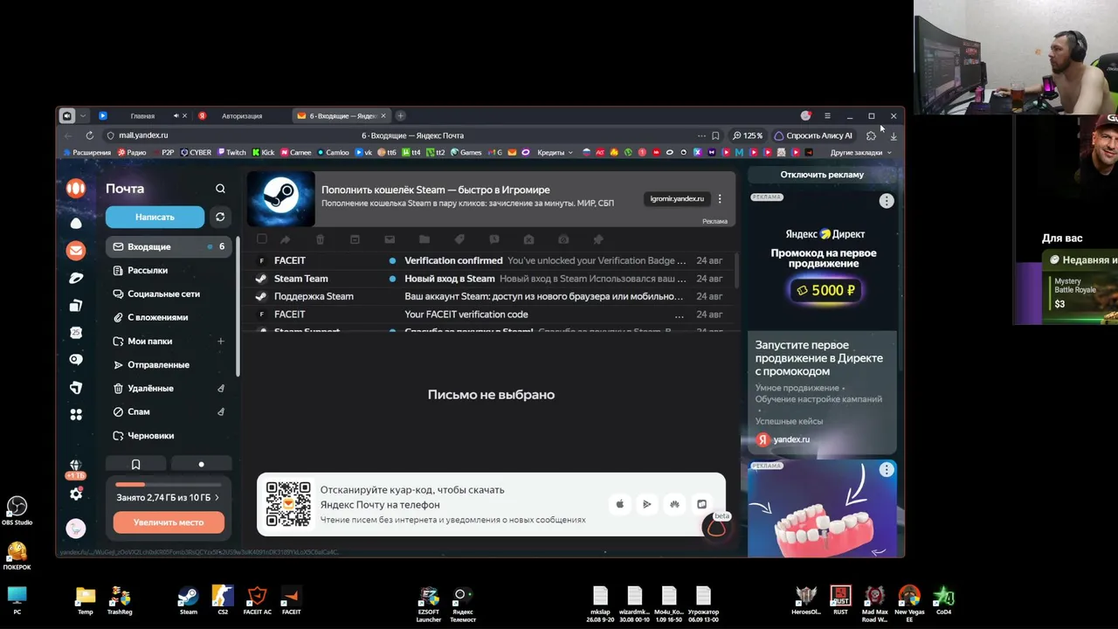The height and width of the screenshot is (629, 1118).
Task: Expand storage details Занято 2,74 ГБ
Action: tap(168, 498)
